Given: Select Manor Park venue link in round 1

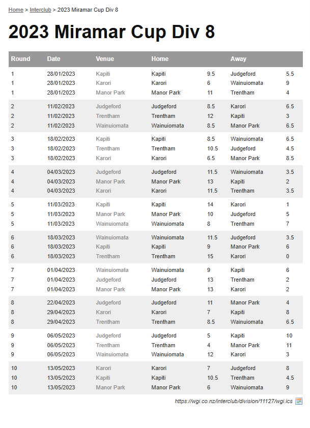Looking at the screenshot, I should coord(110,93).
